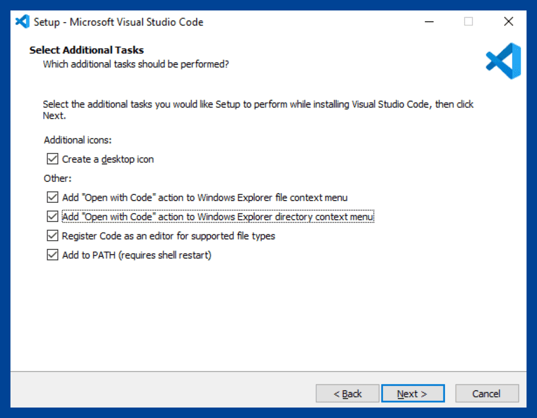Cancel the Visual Studio Code setup

point(487,393)
